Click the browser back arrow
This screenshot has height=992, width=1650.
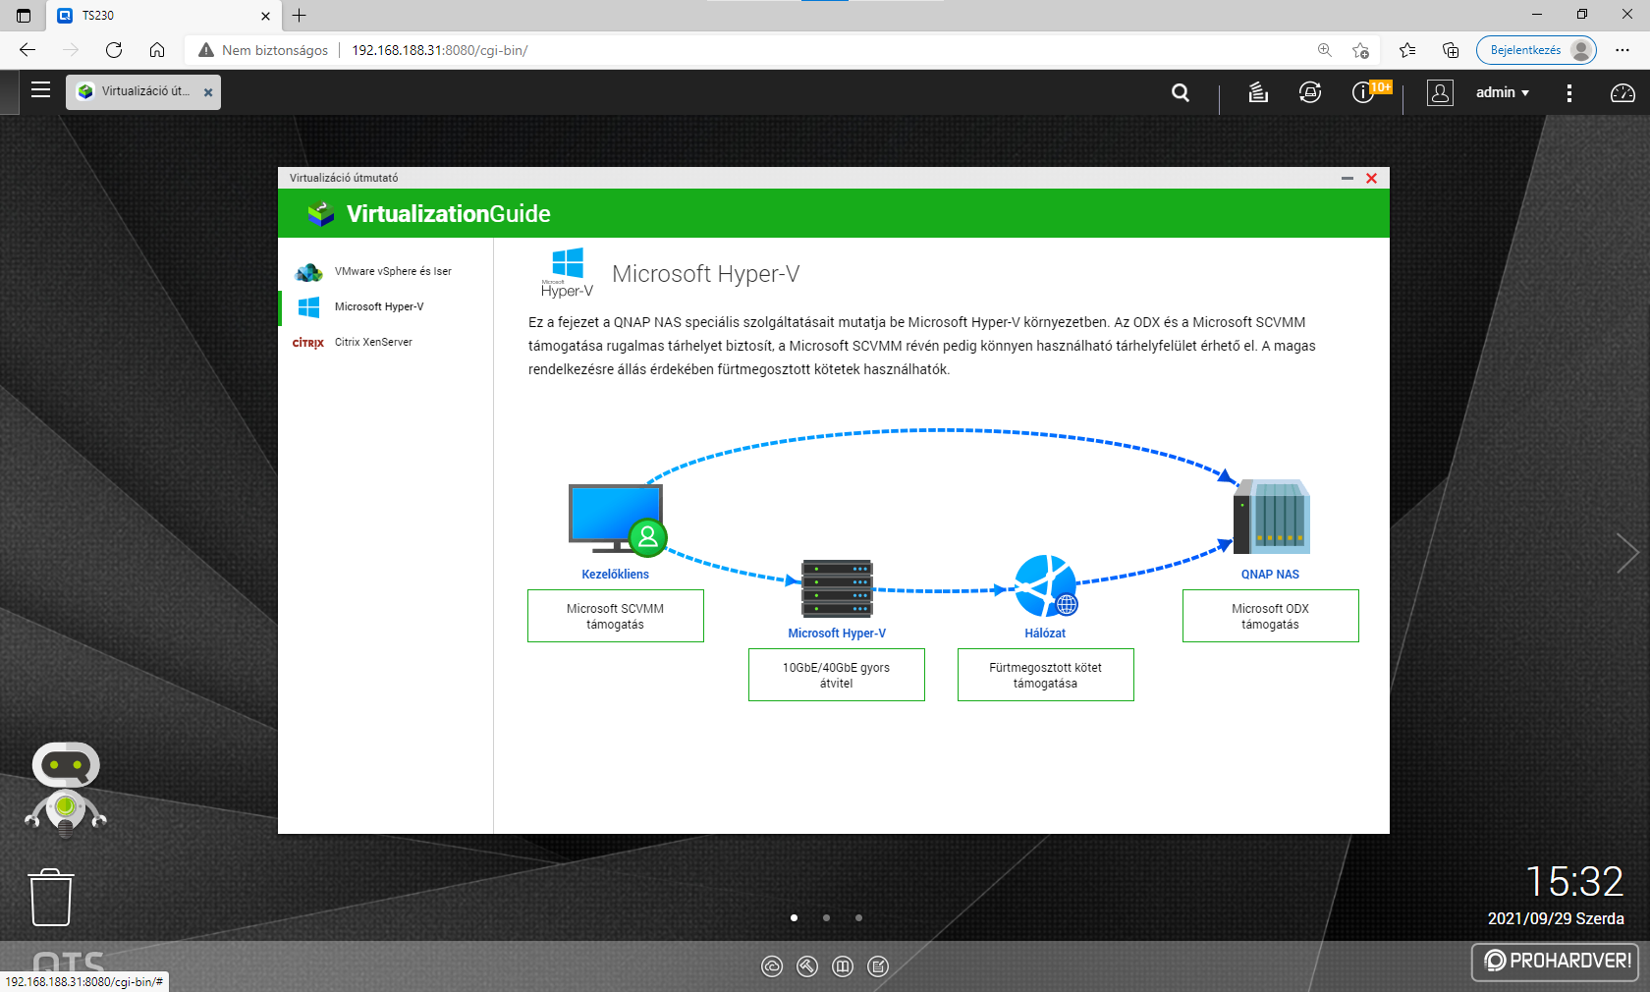click(27, 50)
